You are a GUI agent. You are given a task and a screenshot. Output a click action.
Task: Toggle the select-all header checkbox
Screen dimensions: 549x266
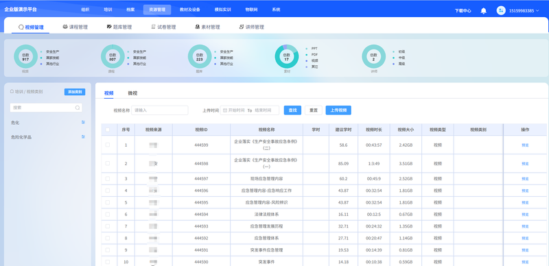(108, 130)
